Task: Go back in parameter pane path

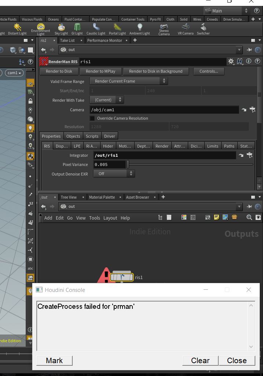Action: coord(43,50)
